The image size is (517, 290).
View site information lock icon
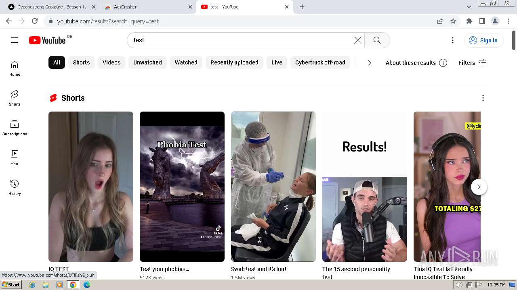click(50, 21)
